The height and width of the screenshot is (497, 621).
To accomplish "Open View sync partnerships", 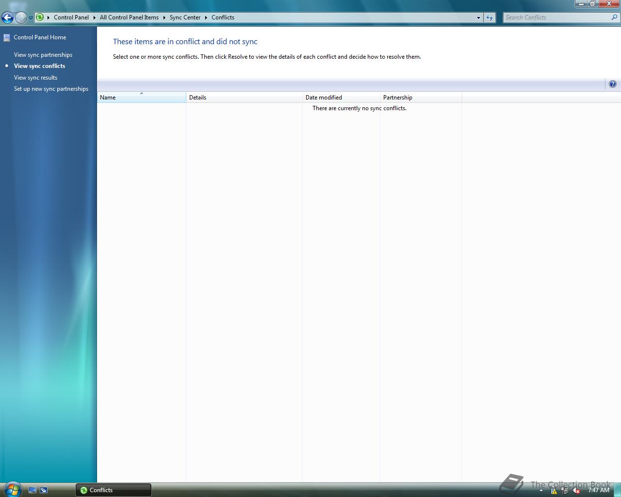I will coord(43,55).
